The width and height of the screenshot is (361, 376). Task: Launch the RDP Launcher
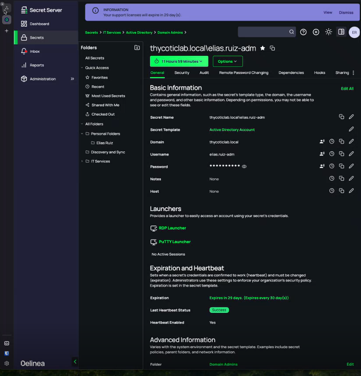(172, 228)
